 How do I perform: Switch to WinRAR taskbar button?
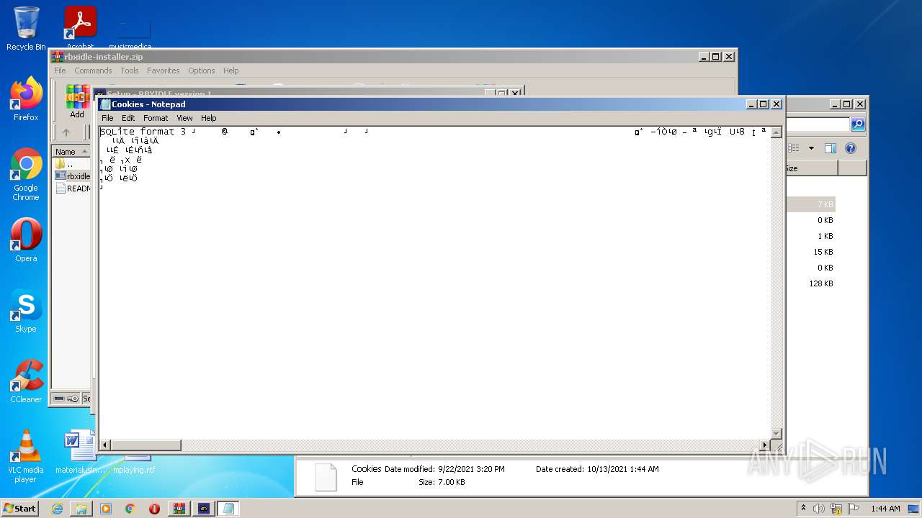pos(179,509)
